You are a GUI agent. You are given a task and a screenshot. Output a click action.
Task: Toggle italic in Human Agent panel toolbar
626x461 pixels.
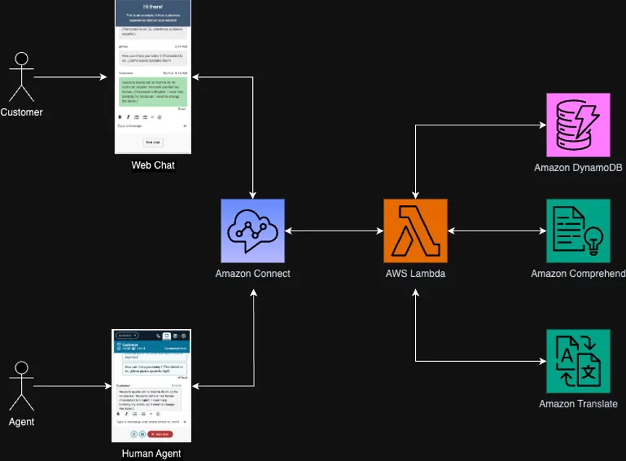point(126,414)
